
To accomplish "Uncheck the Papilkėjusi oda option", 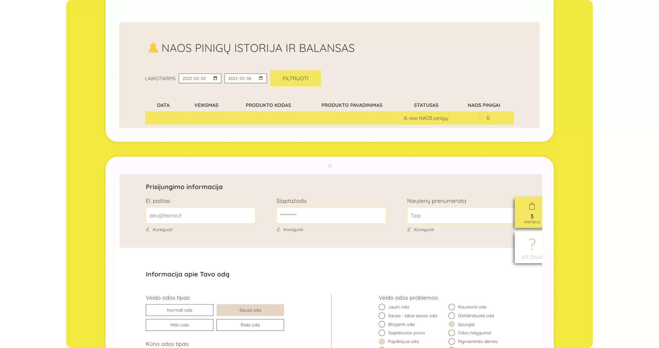I will pos(382,341).
